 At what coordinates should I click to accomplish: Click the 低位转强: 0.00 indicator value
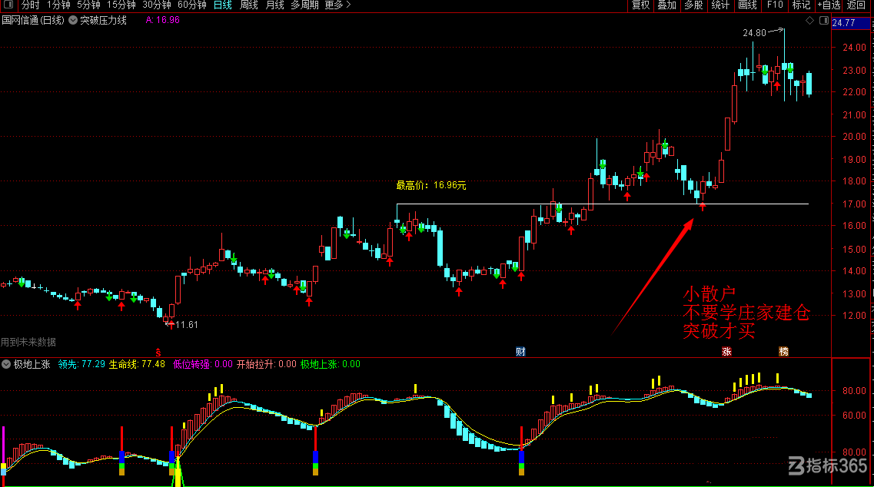[203, 364]
